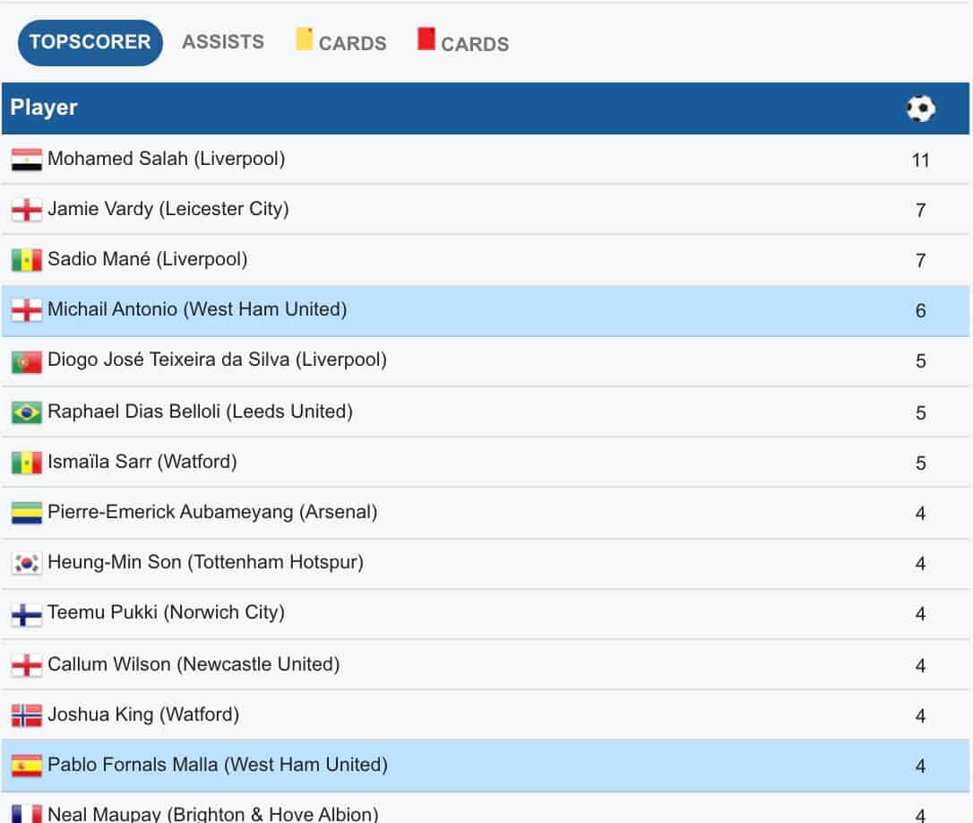The image size is (973, 823).
Task: Select the TOPSCORER tab
Action: [90, 42]
